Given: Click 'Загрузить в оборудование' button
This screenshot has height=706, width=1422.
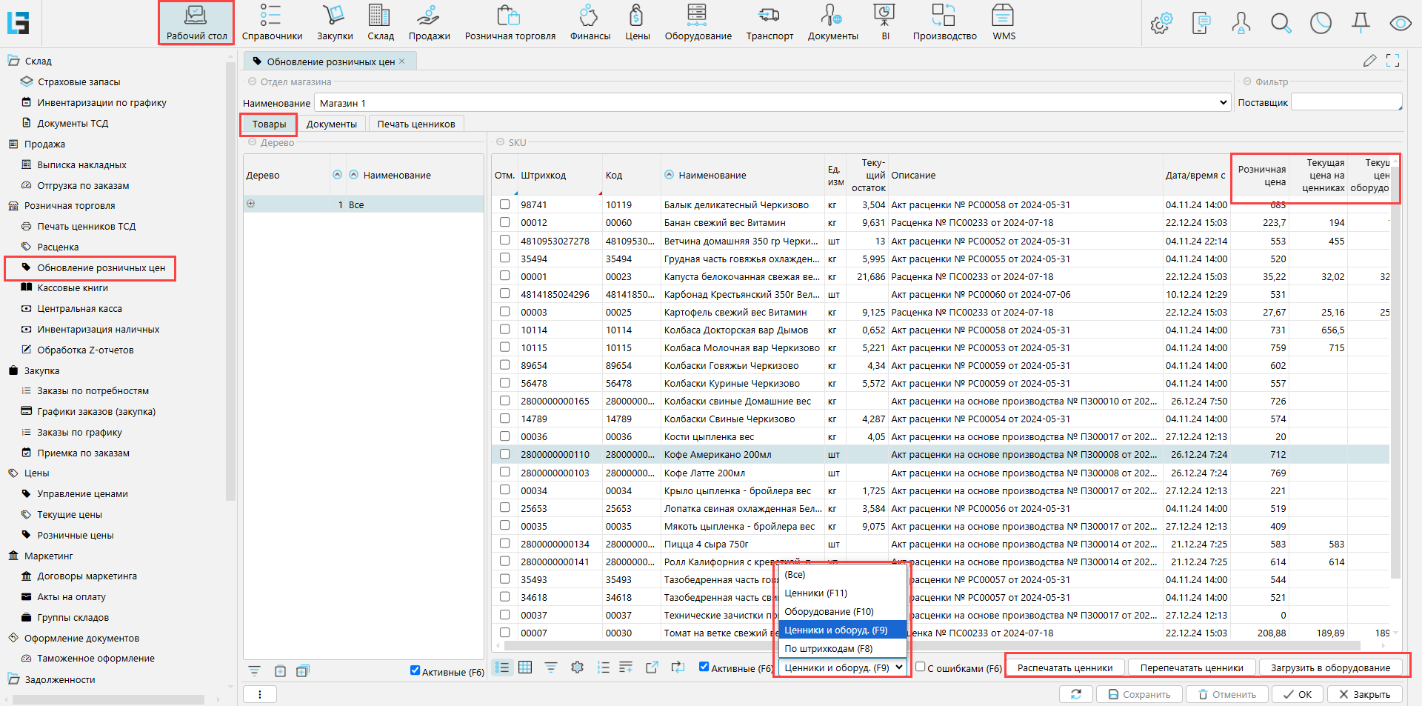Looking at the screenshot, I should coord(1330,667).
